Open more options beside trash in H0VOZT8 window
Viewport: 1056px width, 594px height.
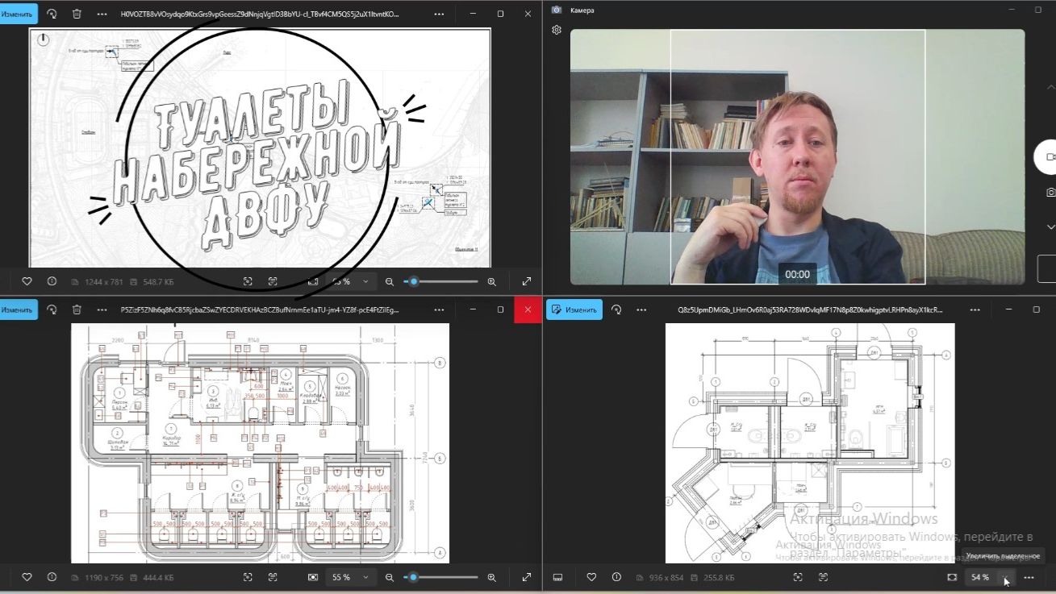pos(102,14)
